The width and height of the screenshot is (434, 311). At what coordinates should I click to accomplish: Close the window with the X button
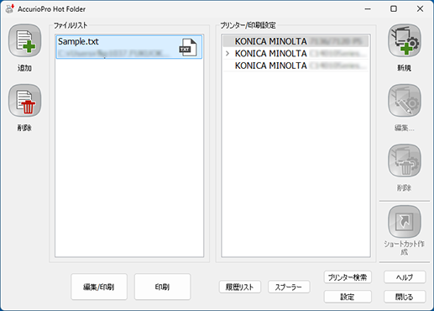pyautogui.click(x=420, y=9)
